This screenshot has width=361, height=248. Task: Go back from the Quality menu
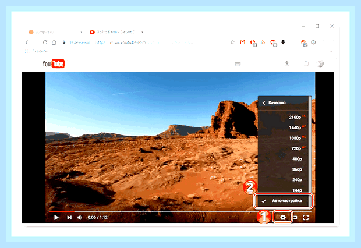click(264, 103)
